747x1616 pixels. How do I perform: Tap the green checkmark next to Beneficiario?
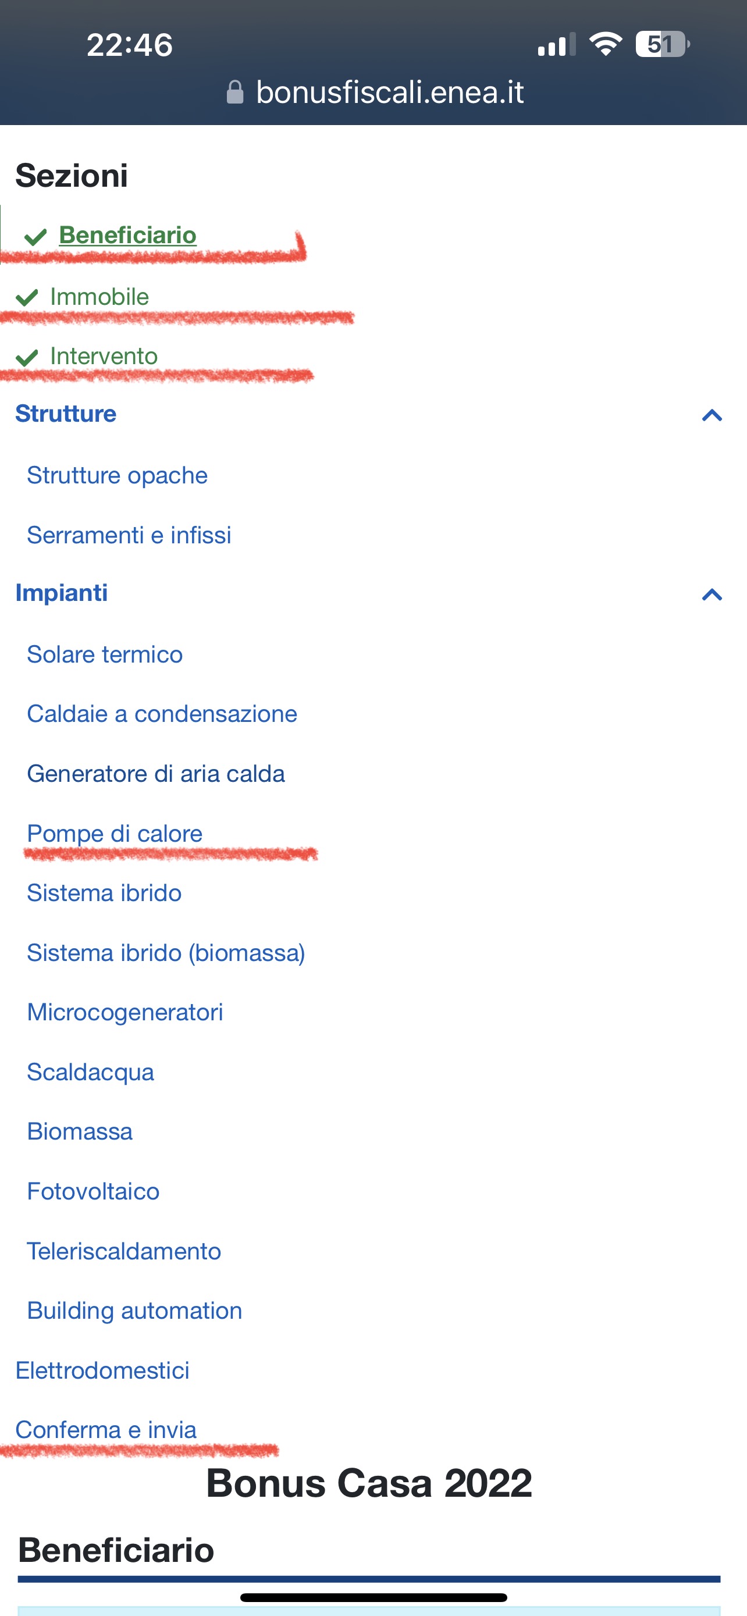[35, 237]
